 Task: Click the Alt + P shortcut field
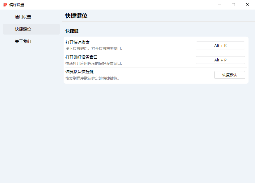(x=220, y=60)
